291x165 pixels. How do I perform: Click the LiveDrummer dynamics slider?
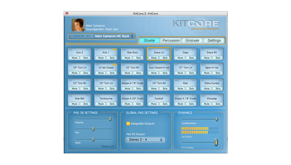200,119
